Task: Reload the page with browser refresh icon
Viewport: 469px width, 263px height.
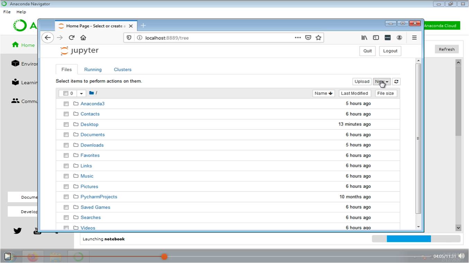Action: tap(72, 38)
